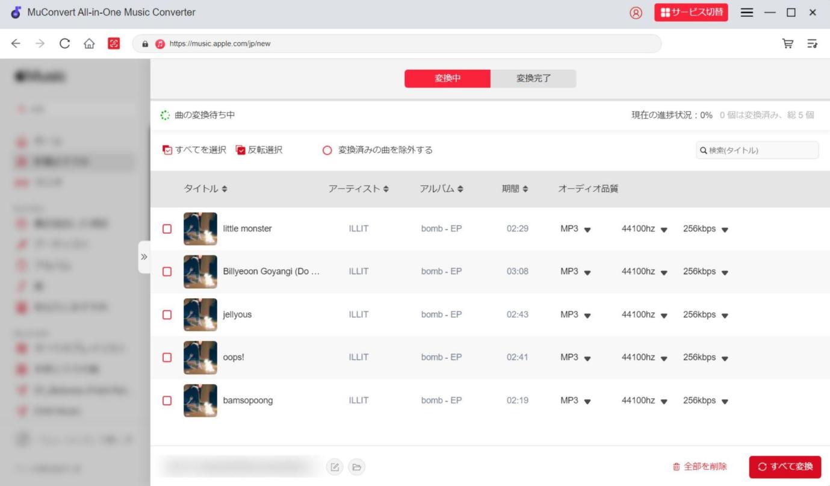Sort by アルバム column header

pyautogui.click(x=442, y=188)
